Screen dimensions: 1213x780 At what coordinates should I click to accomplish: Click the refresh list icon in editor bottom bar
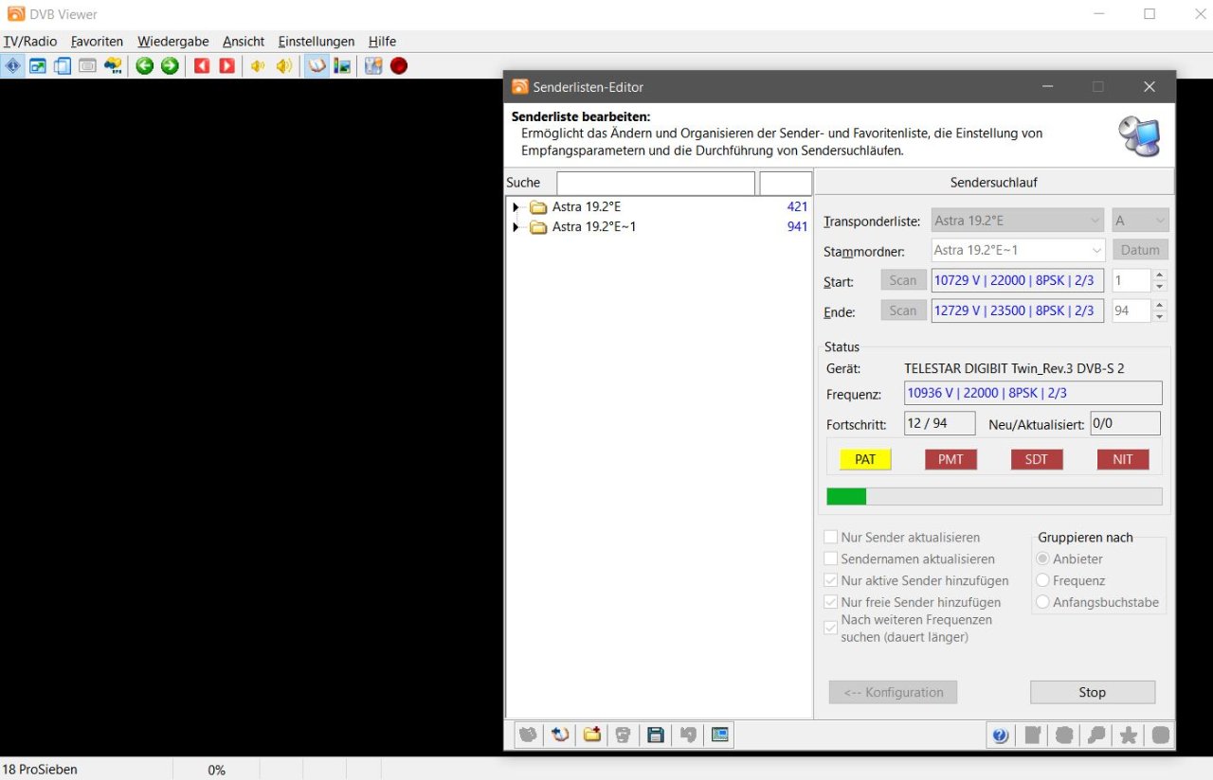tap(560, 735)
